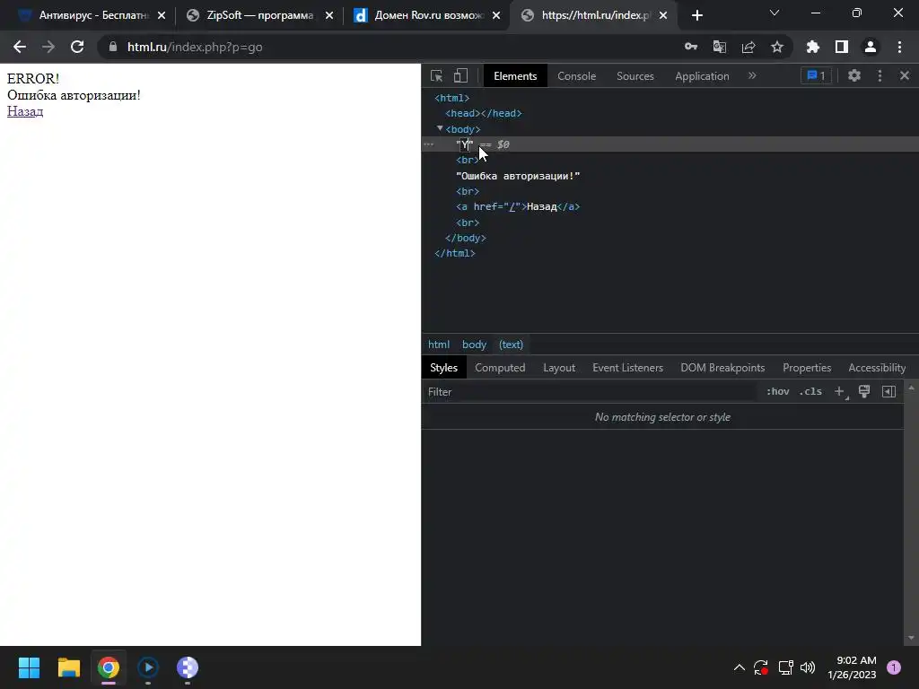This screenshot has height=689, width=919.
Task: Toggle rendering emulations brush icon
Action: [x=864, y=391]
